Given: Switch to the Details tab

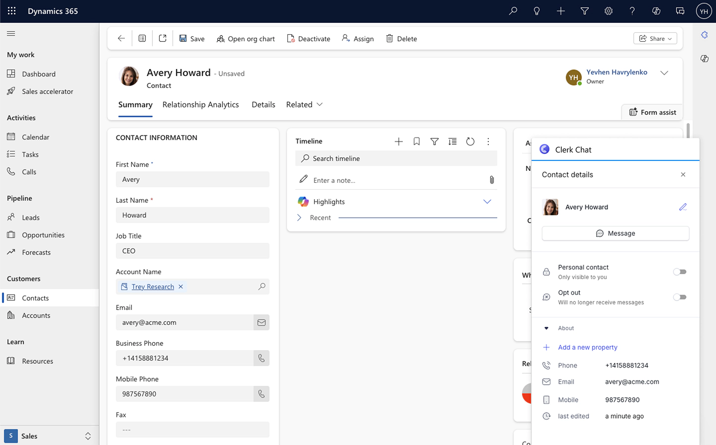Looking at the screenshot, I should tap(263, 104).
